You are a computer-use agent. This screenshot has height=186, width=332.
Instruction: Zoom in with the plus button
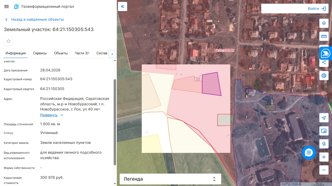(x=324, y=157)
